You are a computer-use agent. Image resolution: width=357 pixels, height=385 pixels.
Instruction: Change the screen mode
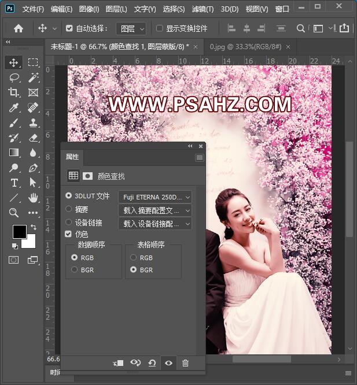pos(32,260)
